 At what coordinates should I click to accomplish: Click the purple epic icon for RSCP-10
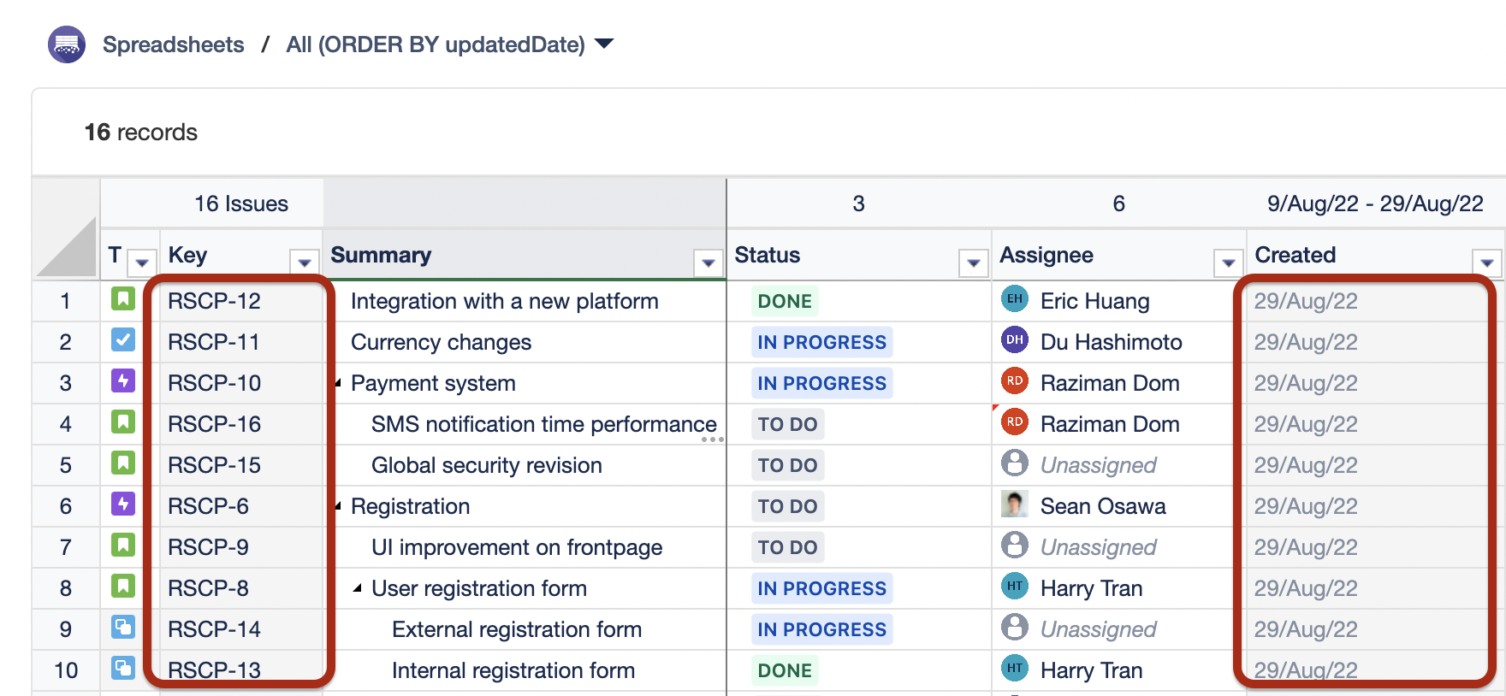123,381
